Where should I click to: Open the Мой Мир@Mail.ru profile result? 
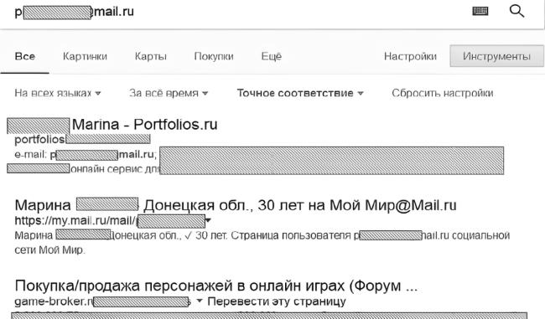[x=236, y=205]
